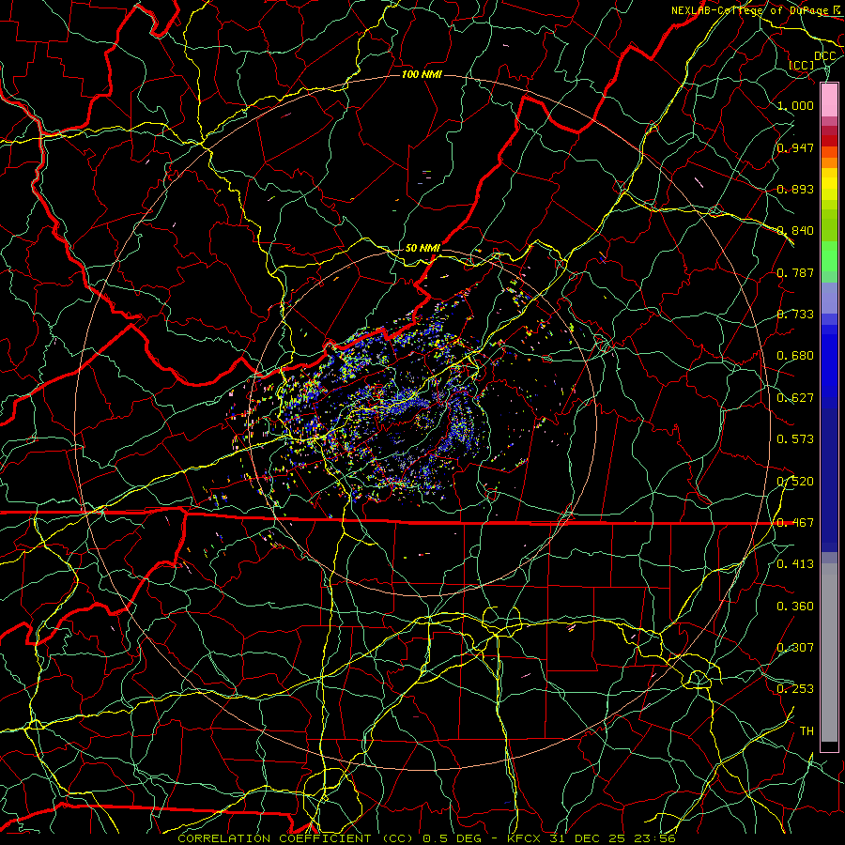Click the TH threshold label
The width and height of the screenshot is (845, 845).
tap(807, 731)
